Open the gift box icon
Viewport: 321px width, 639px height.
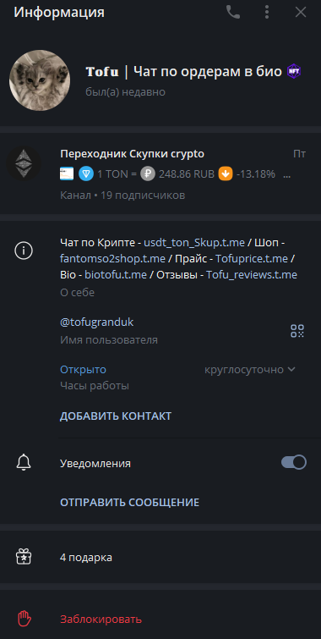(24, 557)
